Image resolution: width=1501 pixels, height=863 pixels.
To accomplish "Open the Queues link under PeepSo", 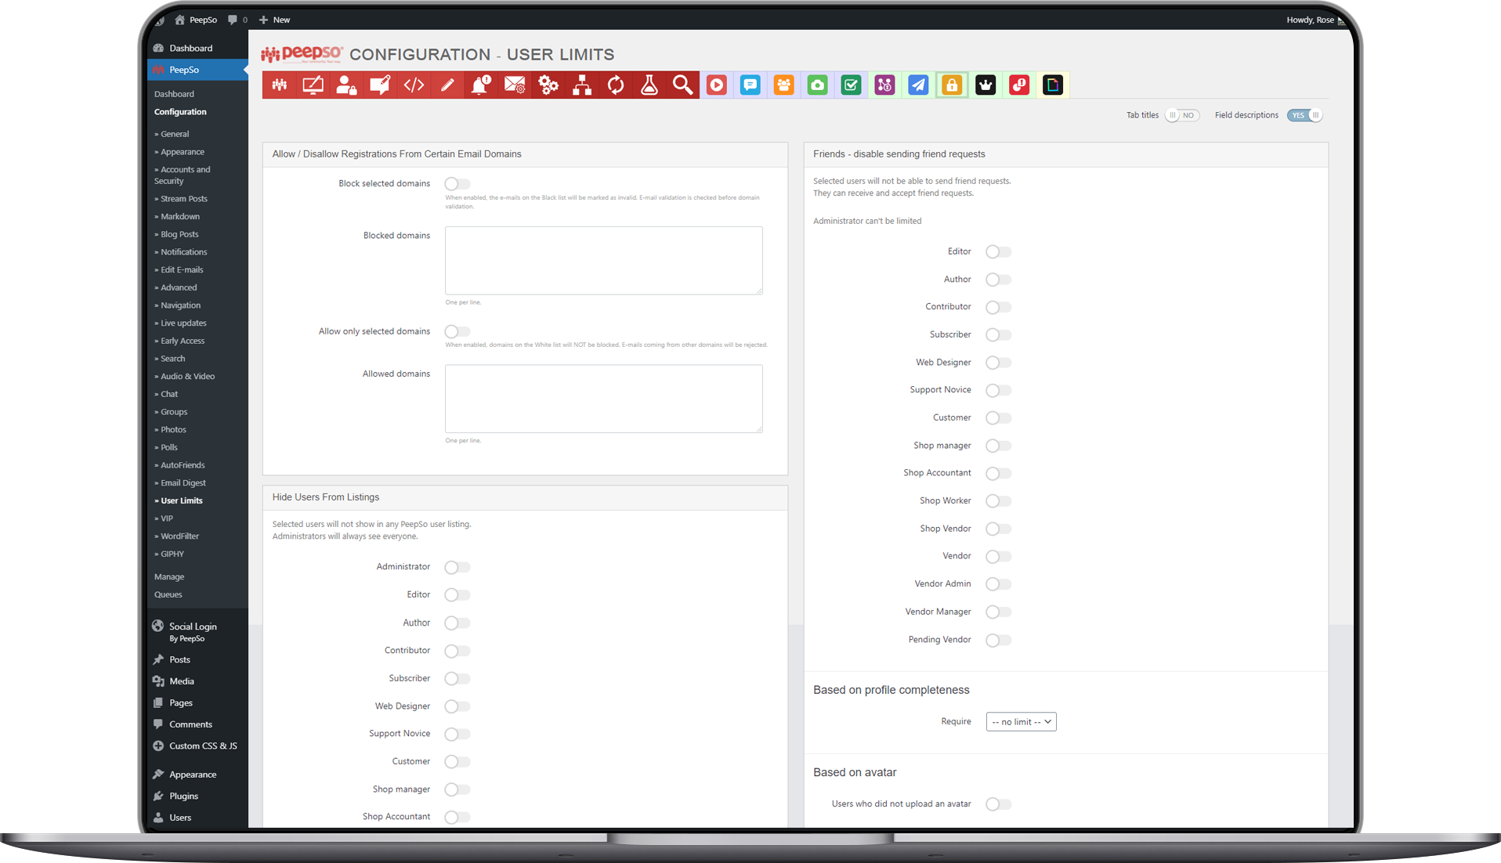I will [x=168, y=595].
